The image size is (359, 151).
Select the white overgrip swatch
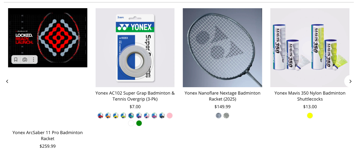click(131, 123)
